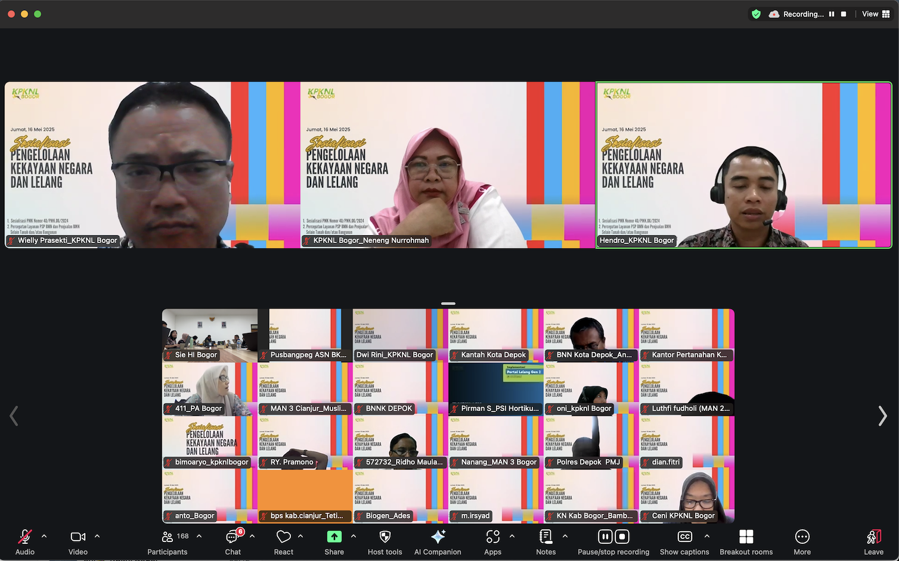
Task: Expand the caret next to Share
Action: click(354, 536)
